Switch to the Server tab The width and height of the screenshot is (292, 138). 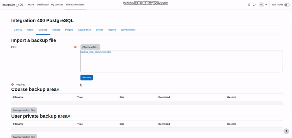(x=99, y=30)
